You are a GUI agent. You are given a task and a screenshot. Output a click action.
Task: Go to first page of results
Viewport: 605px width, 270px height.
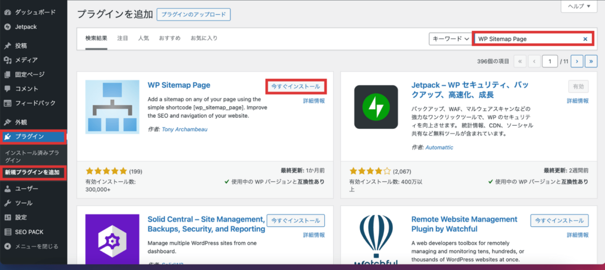point(520,61)
